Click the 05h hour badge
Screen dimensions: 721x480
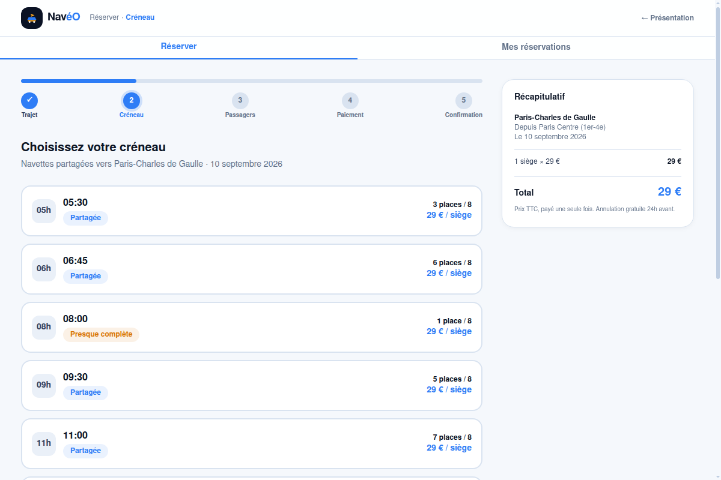pos(44,211)
